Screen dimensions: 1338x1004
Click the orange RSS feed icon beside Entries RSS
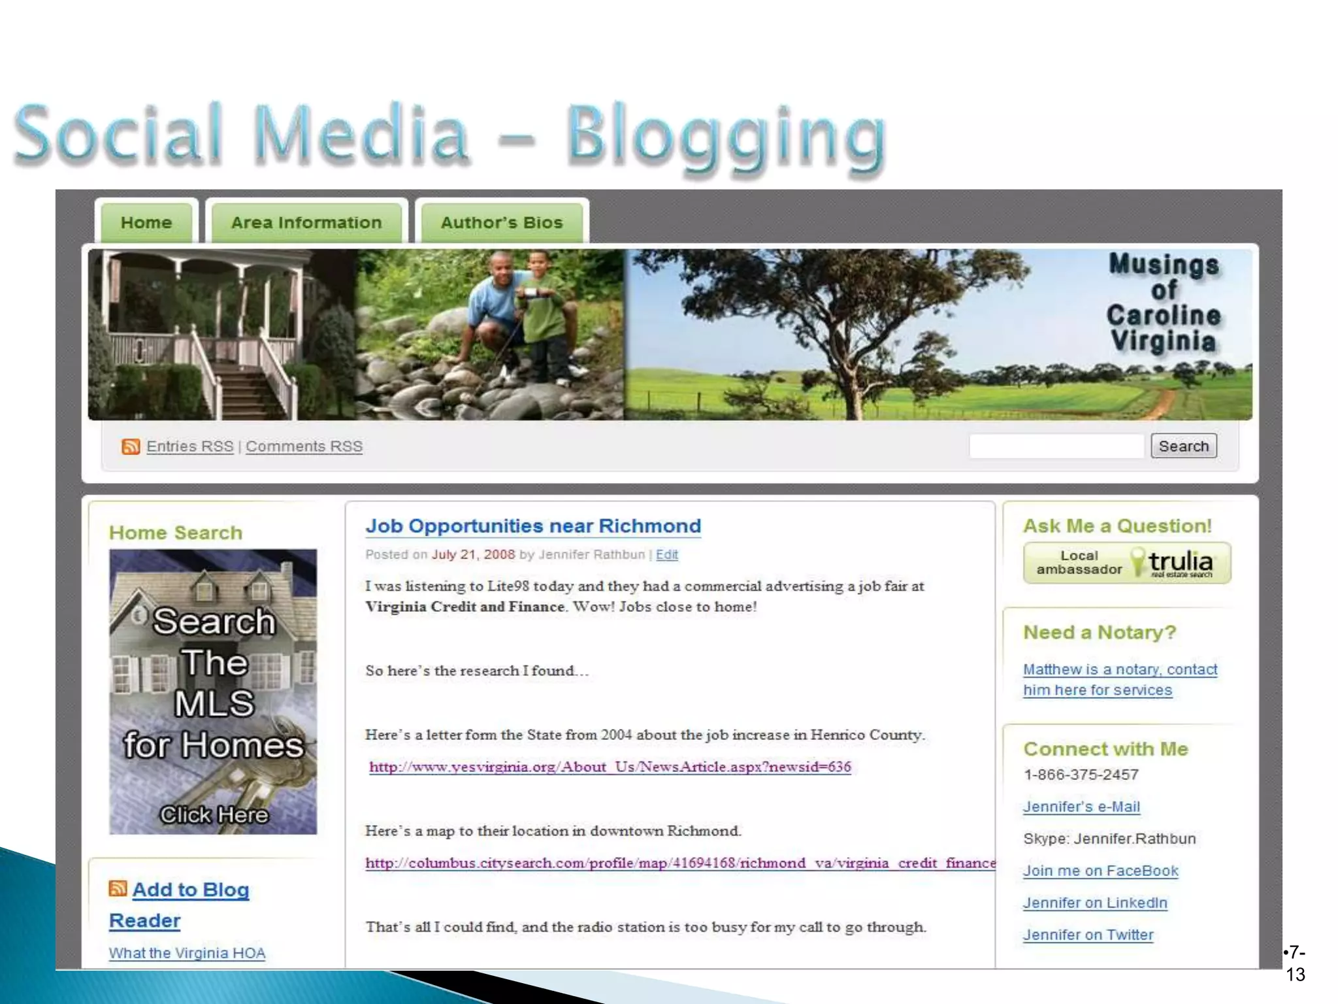pos(131,446)
